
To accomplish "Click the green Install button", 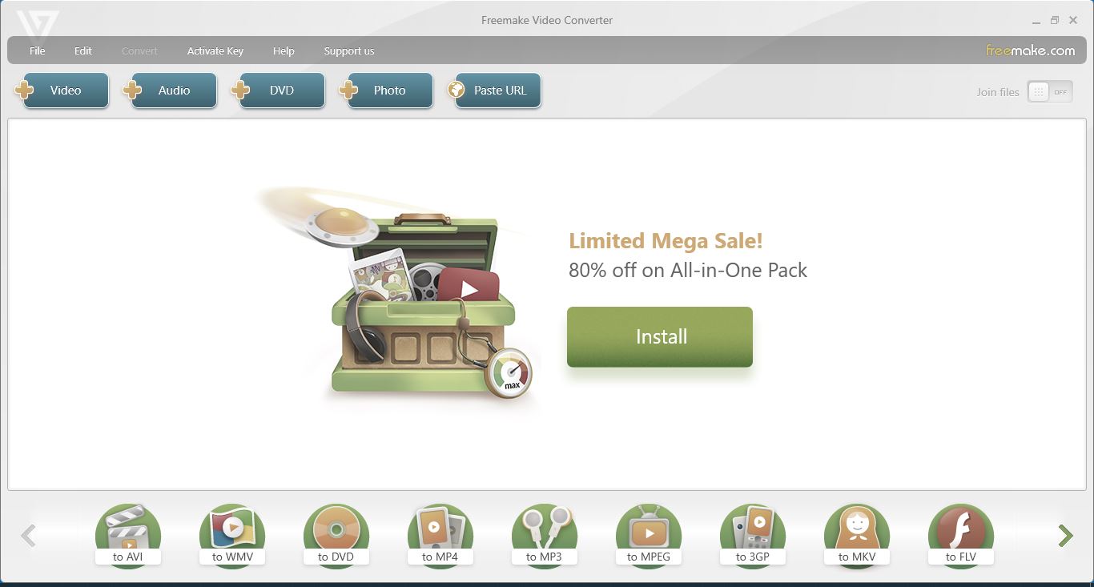I will [660, 337].
